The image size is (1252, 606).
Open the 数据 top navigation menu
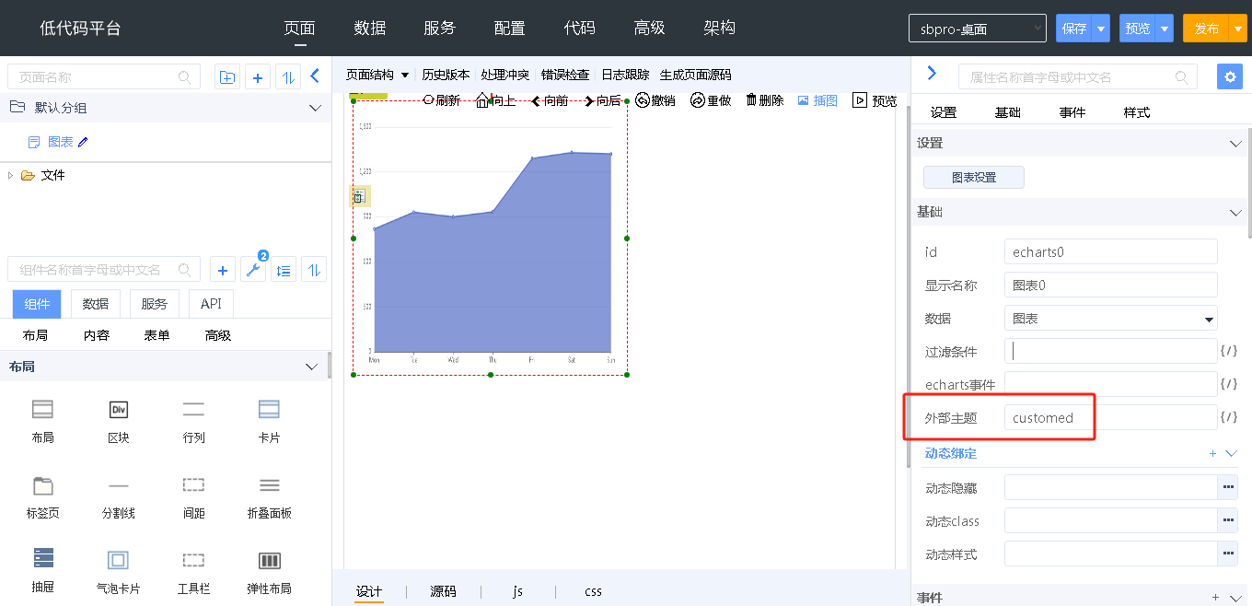coord(369,28)
